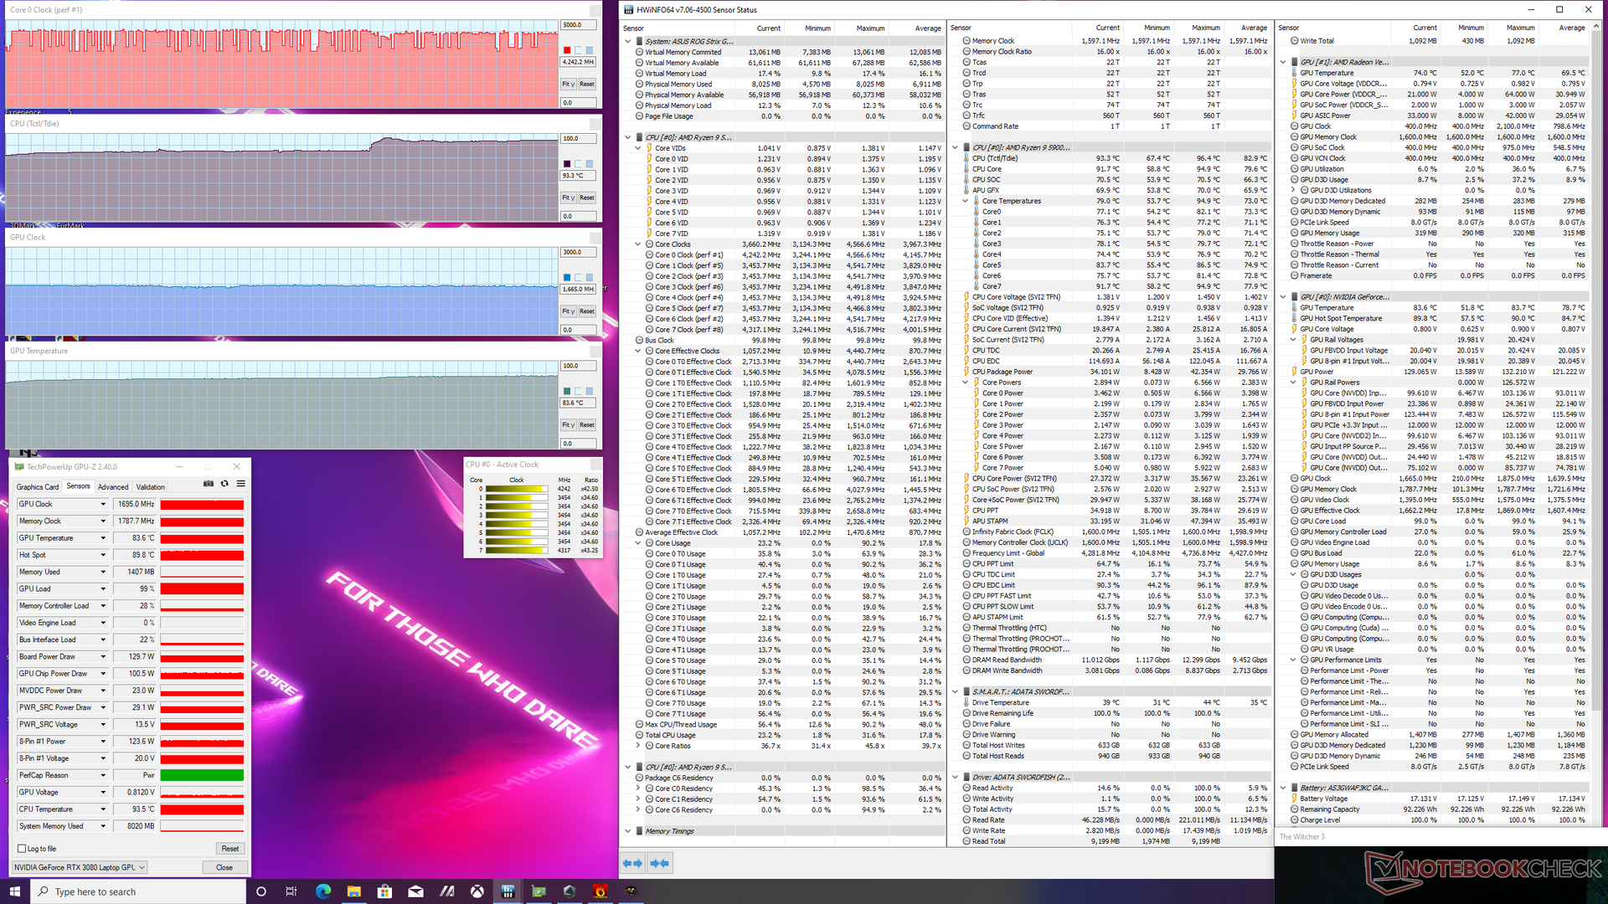Switch to Graphics Card tab
The image size is (1608, 904).
tap(38, 487)
